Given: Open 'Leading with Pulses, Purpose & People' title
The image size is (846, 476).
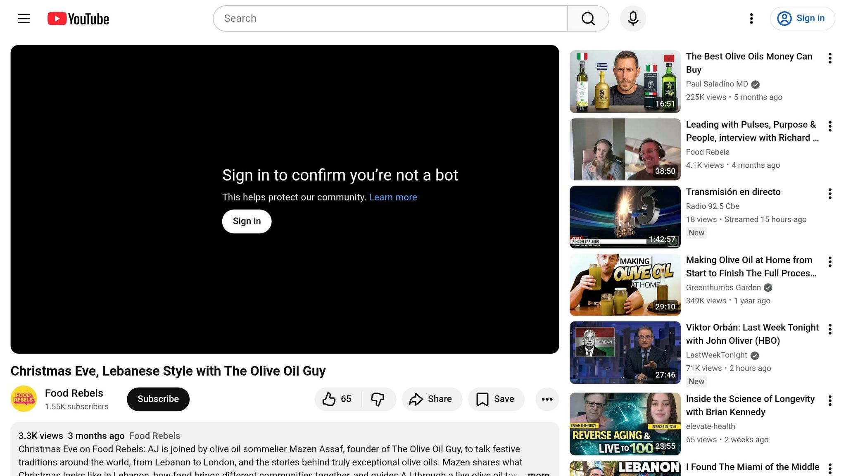Looking at the screenshot, I should 752,131.
